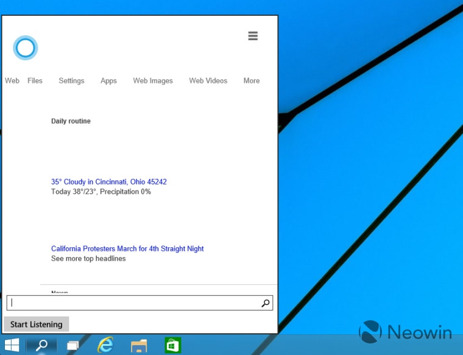
Task: Switch to the Web Images tab
Action: pos(153,81)
